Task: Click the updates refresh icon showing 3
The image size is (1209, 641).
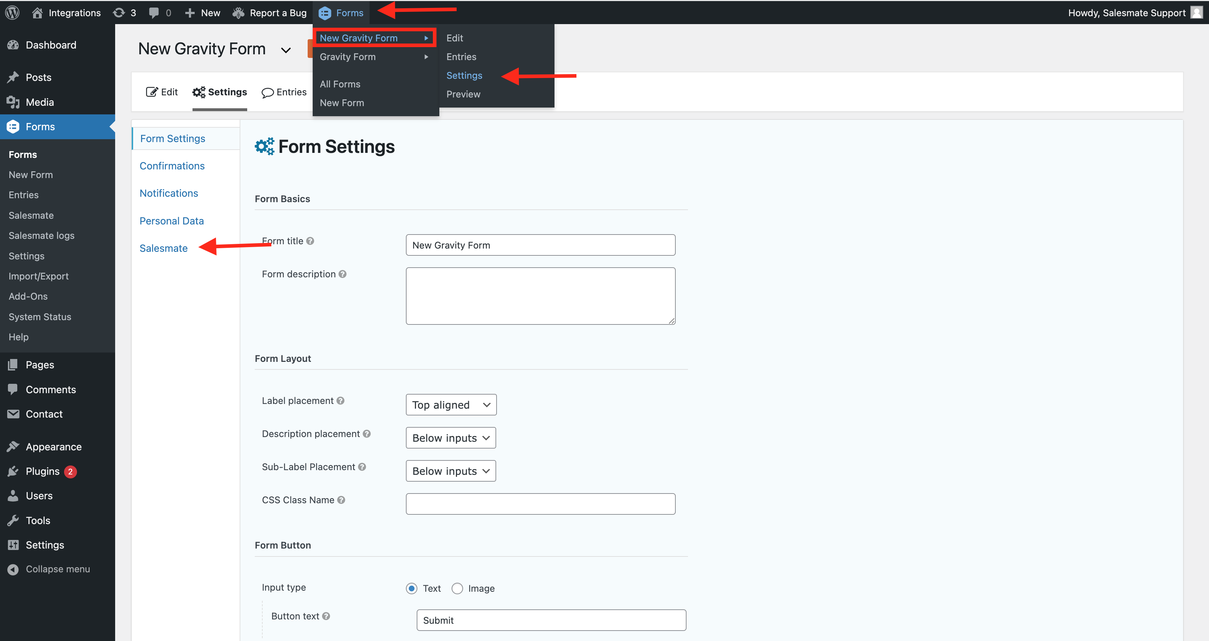Action: click(119, 13)
